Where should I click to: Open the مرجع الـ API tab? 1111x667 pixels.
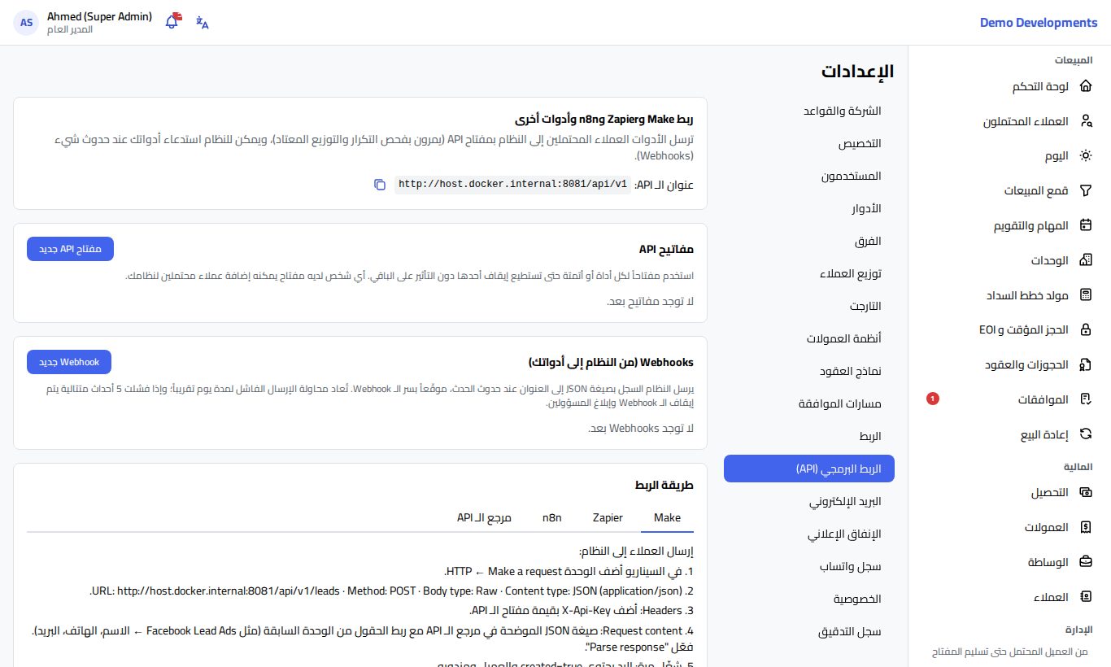(x=484, y=518)
